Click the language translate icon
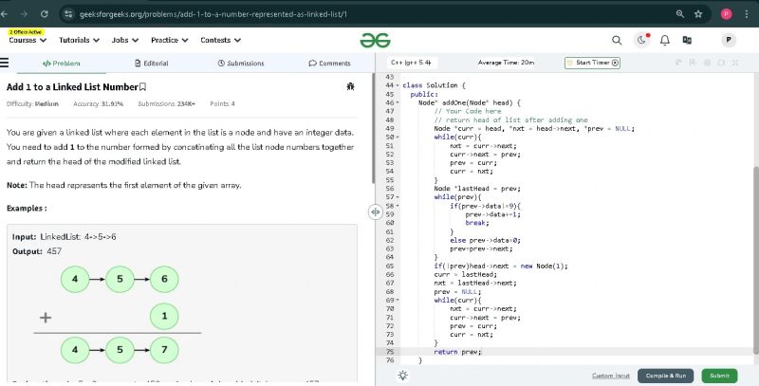This screenshot has width=759, height=386. click(x=687, y=40)
